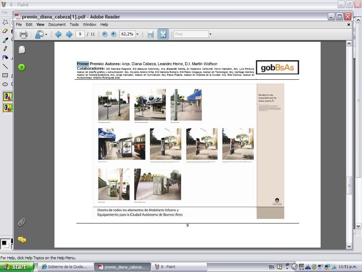Screen dimensions: 362x272
Task: Click the page number input field
Action: pyautogui.click(x=80, y=34)
